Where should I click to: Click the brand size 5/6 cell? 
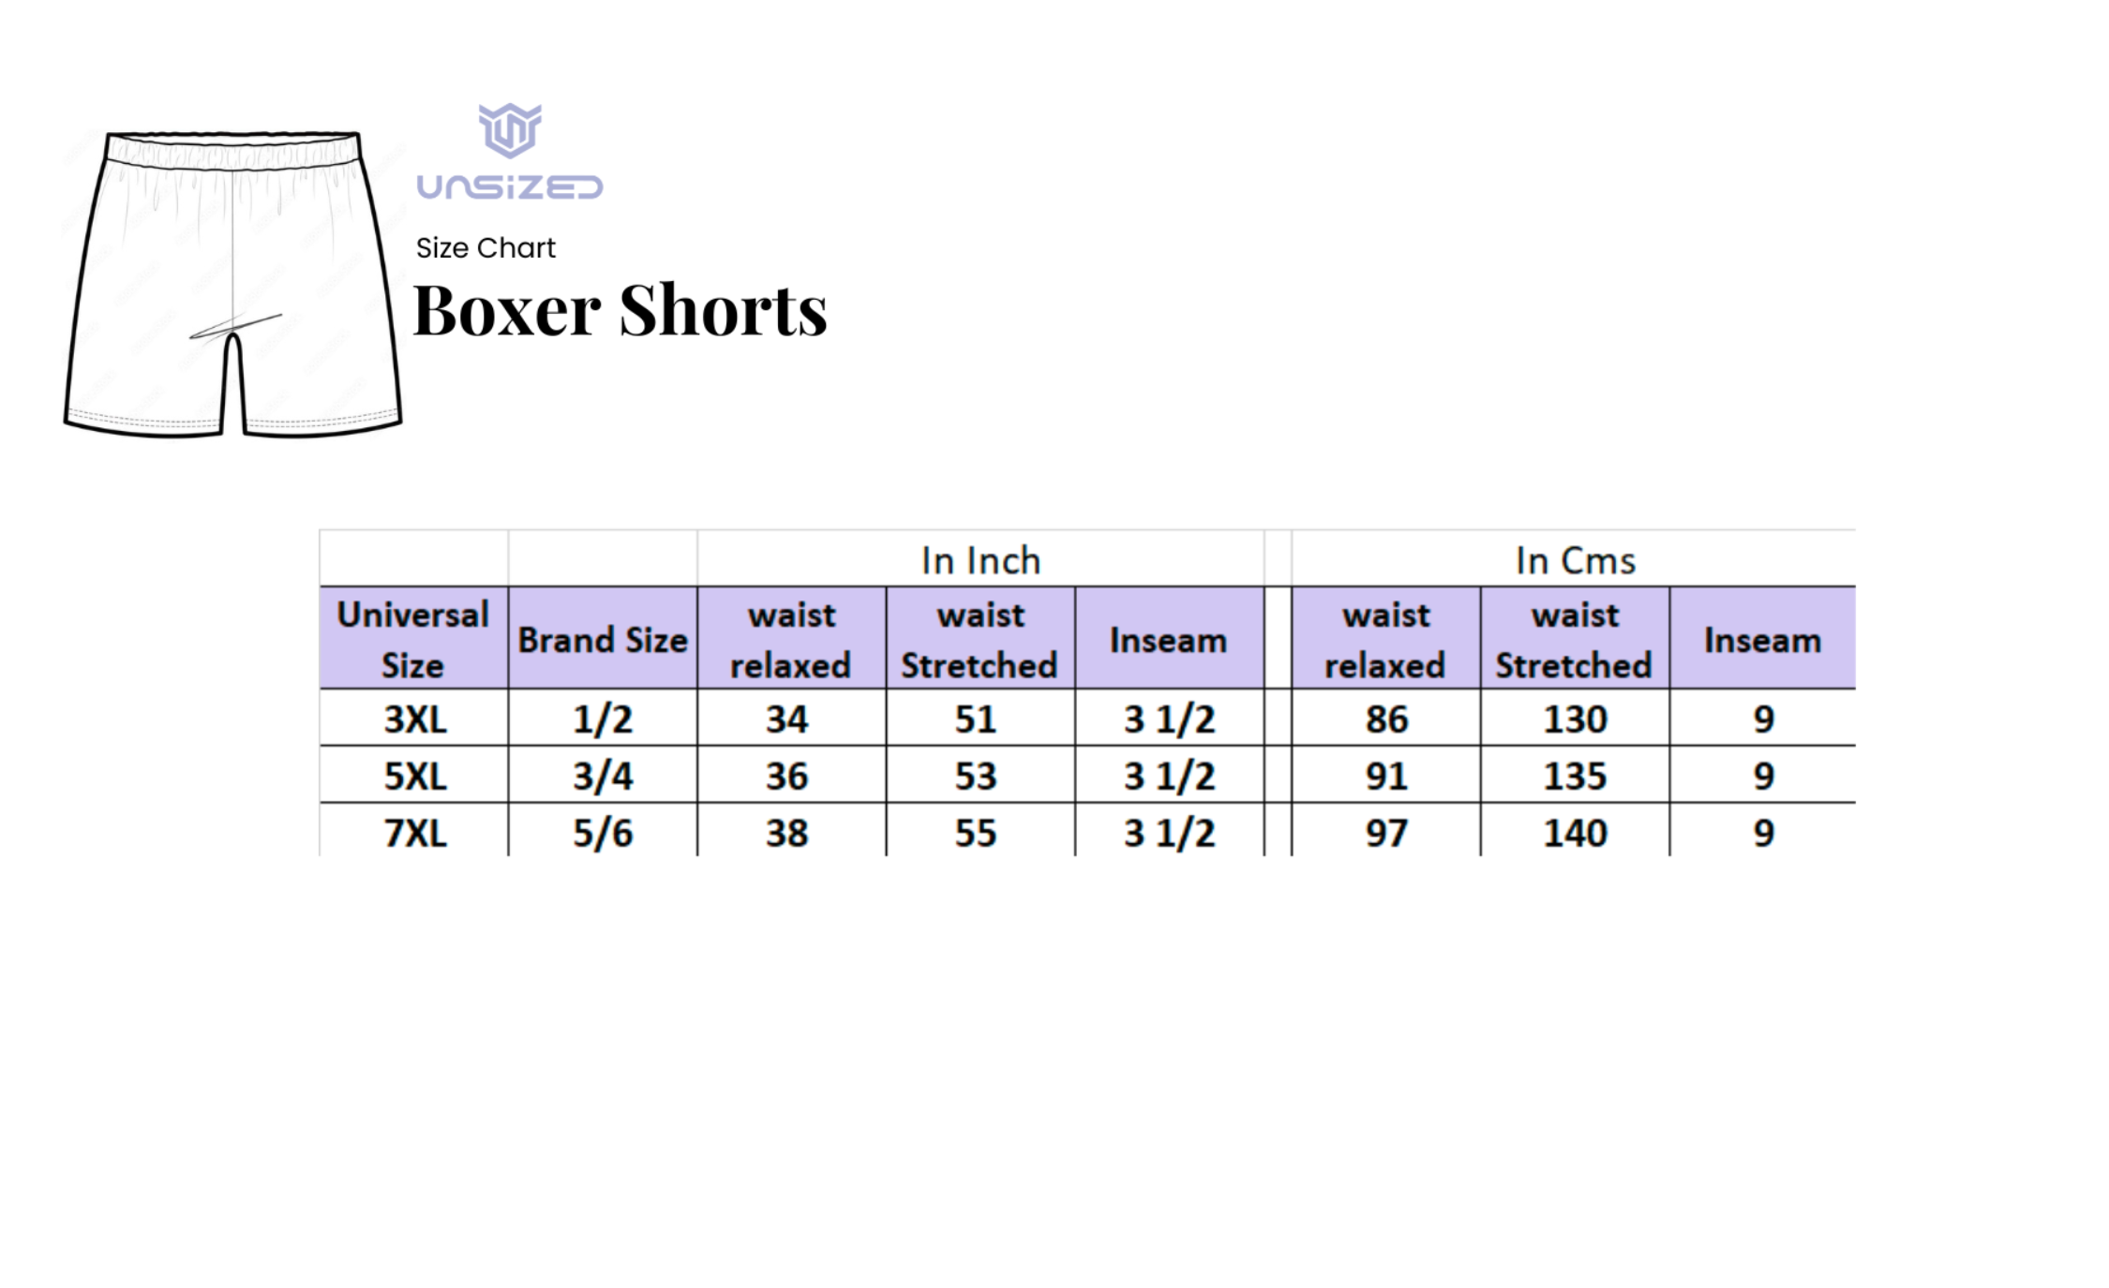pyautogui.click(x=603, y=833)
